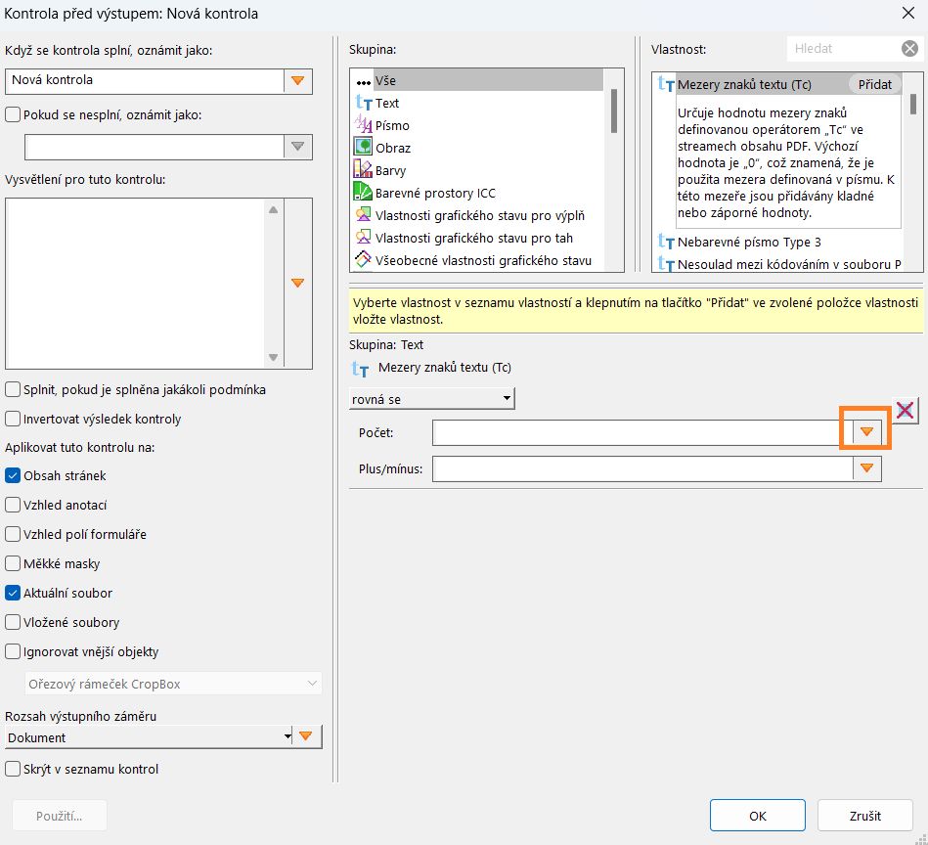The height and width of the screenshot is (845, 928).
Task: Check Vložené soubory option
Action: point(13,622)
